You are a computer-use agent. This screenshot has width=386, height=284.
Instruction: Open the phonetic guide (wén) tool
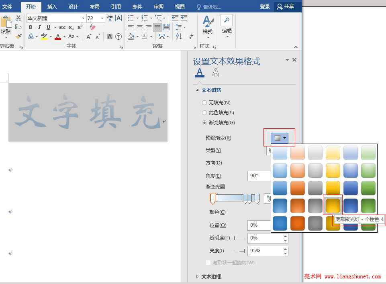coord(110,18)
